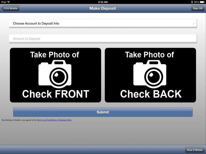Click the chevron arrow on account row
The width and height of the screenshot is (206, 154).
(x=194, y=23)
